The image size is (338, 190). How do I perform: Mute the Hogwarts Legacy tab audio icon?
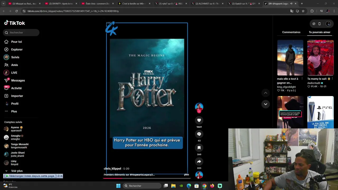pyautogui.click(x=291, y=4)
